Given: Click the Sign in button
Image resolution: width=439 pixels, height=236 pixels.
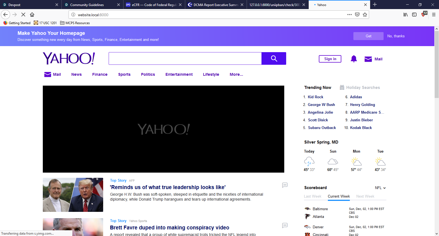Looking at the screenshot, I should point(330,59).
